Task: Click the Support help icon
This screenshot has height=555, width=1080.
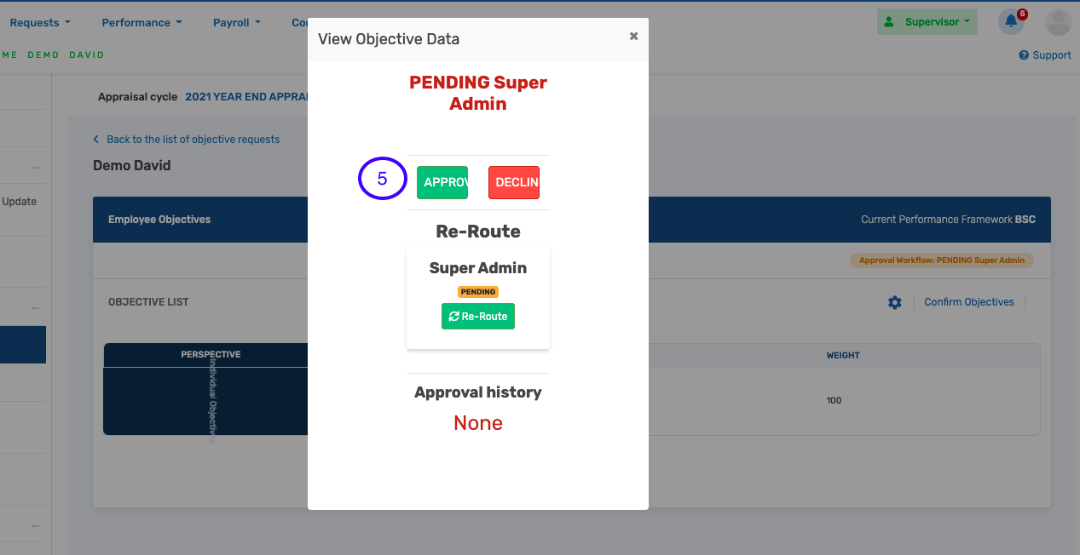Action: coord(1025,54)
